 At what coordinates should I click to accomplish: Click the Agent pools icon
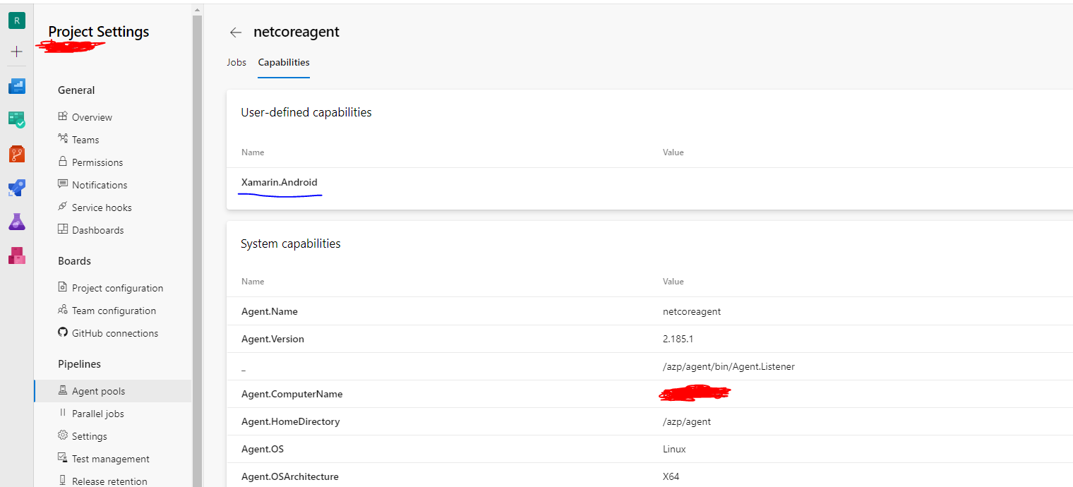[x=63, y=390]
